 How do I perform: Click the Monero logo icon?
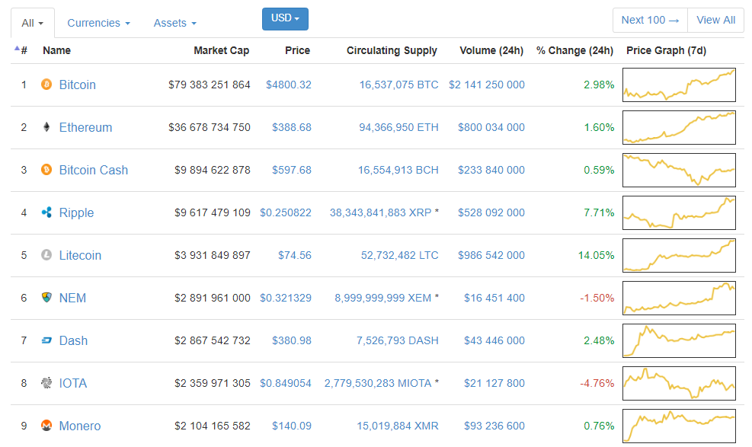(x=46, y=426)
